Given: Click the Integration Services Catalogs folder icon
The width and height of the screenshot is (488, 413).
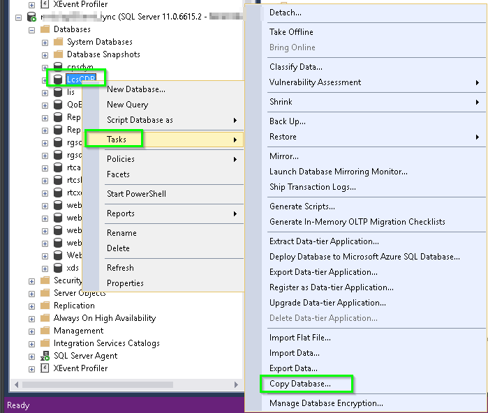Looking at the screenshot, I should click(45, 343).
